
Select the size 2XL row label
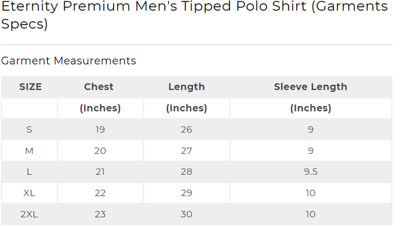point(29,214)
